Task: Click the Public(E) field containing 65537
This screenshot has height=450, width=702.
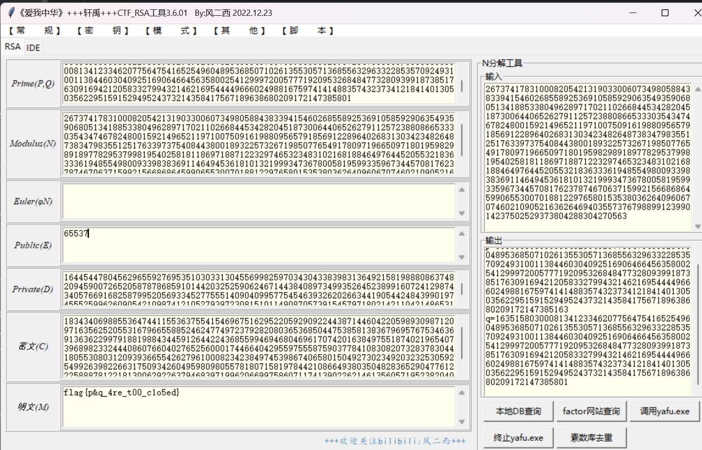Action: pos(259,245)
